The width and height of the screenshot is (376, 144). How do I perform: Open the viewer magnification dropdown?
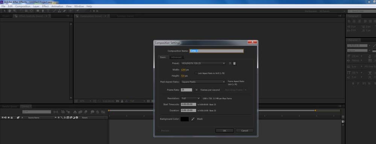(85, 102)
